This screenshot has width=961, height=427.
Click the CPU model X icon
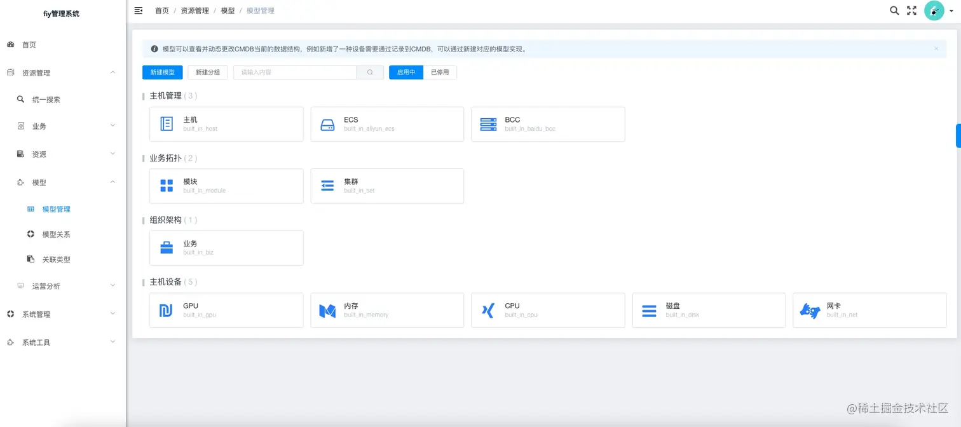pyautogui.click(x=488, y=310)
